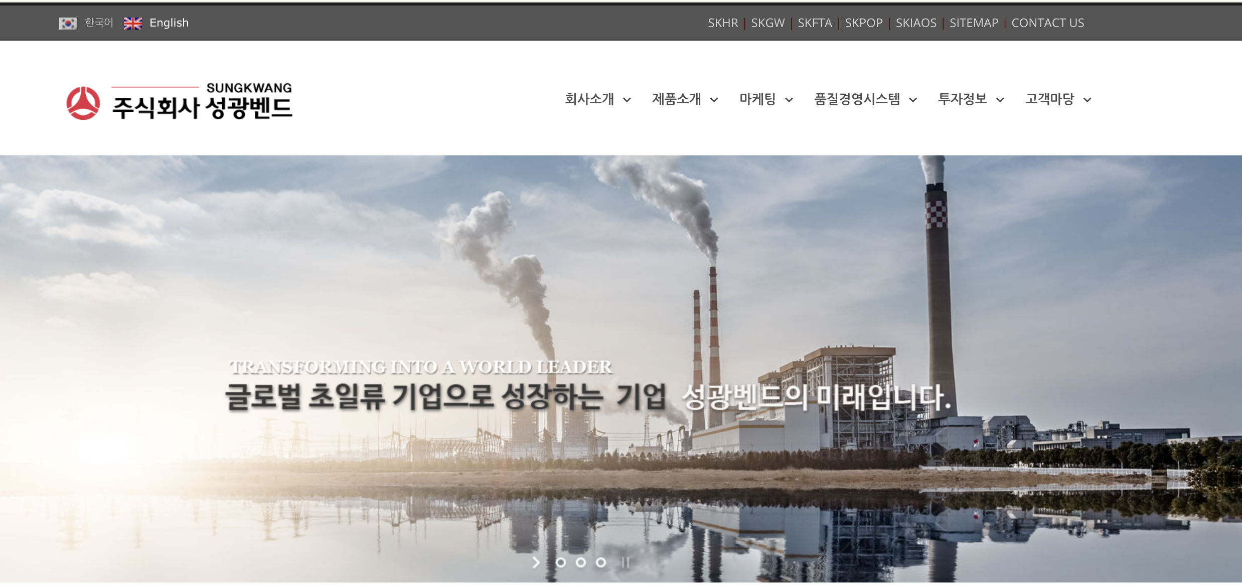
Task: Click the SKIAOS link
Action: pyautogui.click(x=916, y=23)
